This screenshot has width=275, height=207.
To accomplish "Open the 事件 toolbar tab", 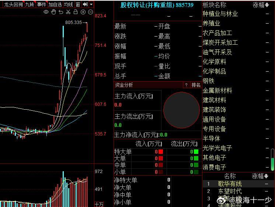I will point(42,4).
